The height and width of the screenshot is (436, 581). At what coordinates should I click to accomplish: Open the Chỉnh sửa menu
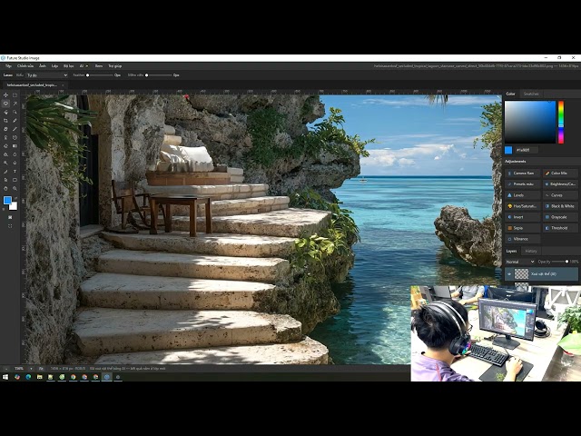tap(25, 66)
